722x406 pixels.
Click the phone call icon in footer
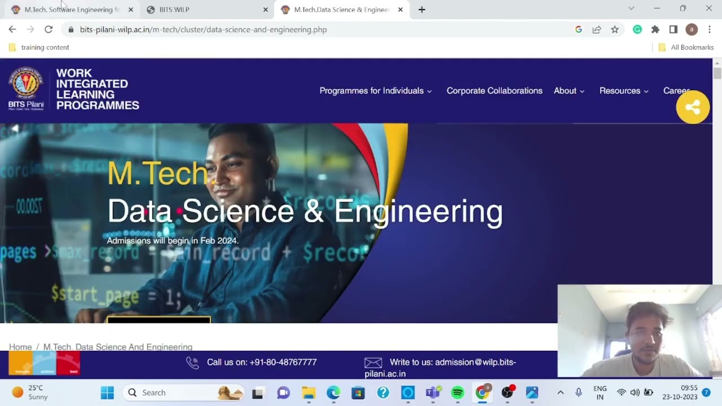point(192,363)
